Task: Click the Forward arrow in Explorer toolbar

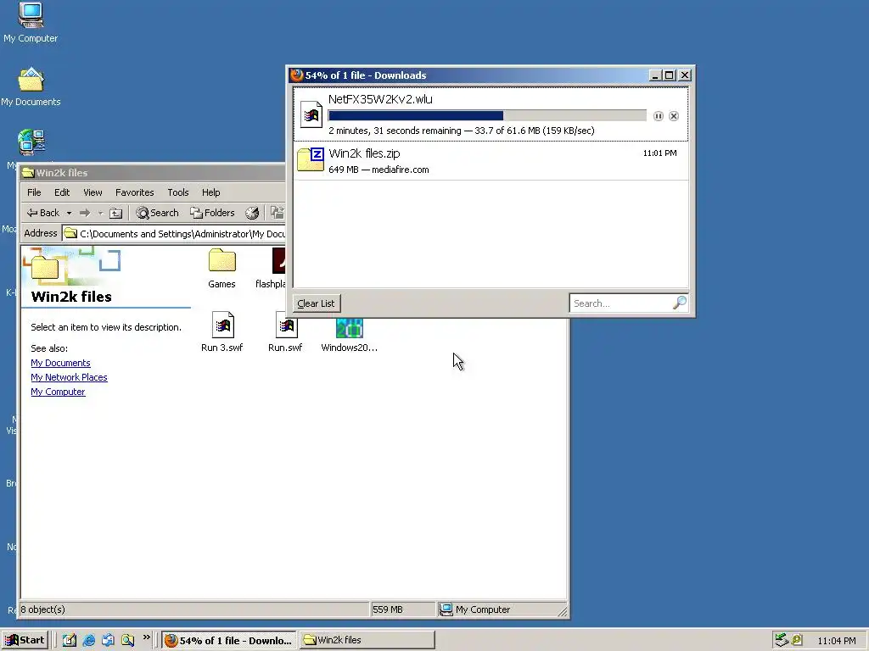Action: [85, 213]
